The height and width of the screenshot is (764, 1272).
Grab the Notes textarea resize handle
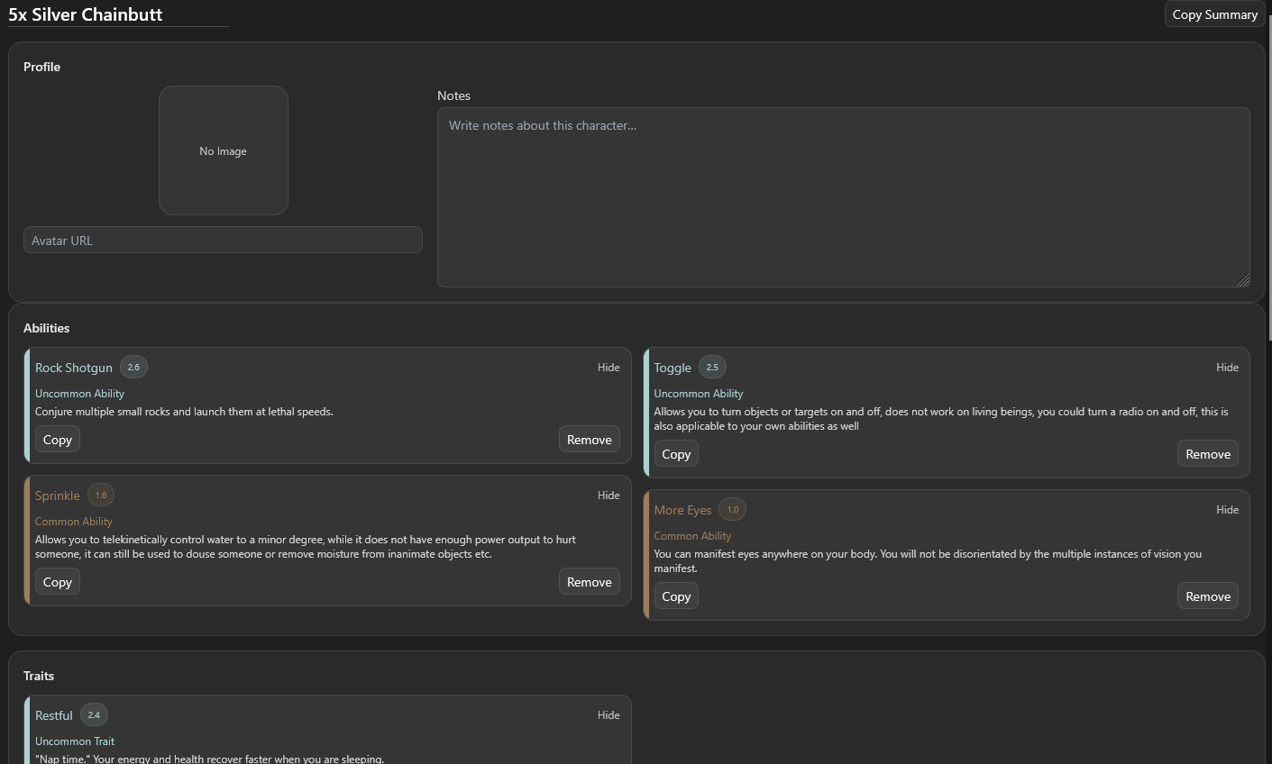tap(1243, 280)
